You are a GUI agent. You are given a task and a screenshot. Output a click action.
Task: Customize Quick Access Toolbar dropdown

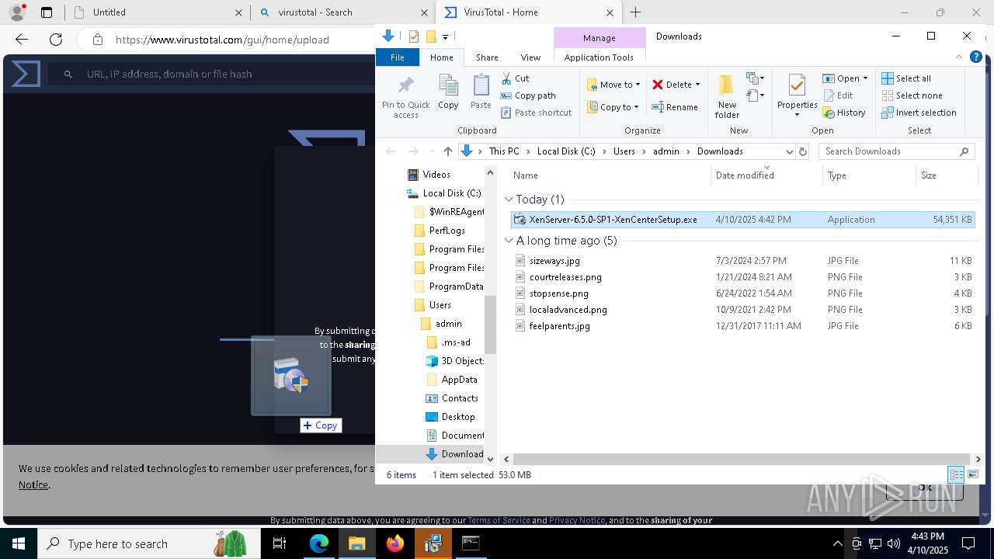[445, 36]
